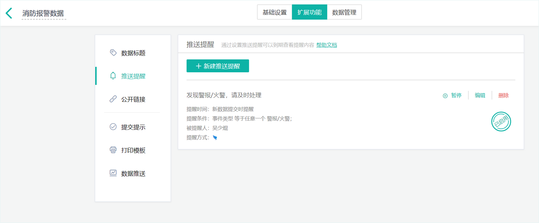This screenshot has height=223, width=539.
Task: Click the recipient name 吴少焜
Action: pos(220,128)
